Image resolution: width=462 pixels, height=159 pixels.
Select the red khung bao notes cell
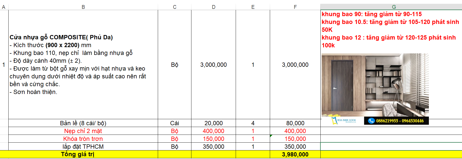point(391,30)
